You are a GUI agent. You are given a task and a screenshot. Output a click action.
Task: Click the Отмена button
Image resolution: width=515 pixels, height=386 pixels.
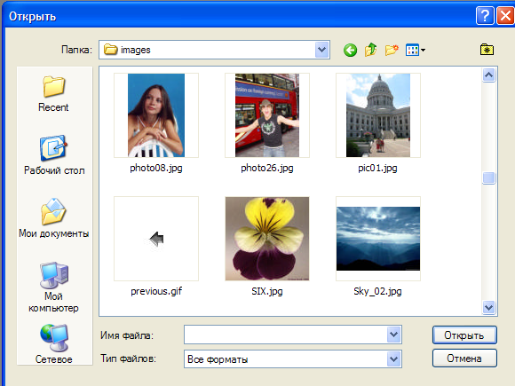pyautogui.click(x=464, y=358)
